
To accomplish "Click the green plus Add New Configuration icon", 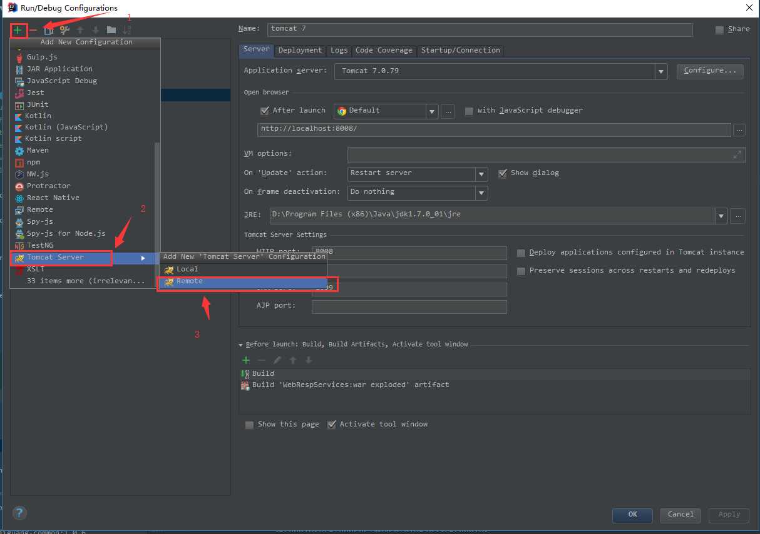I will pyautogui.click(x=18, y=30).
